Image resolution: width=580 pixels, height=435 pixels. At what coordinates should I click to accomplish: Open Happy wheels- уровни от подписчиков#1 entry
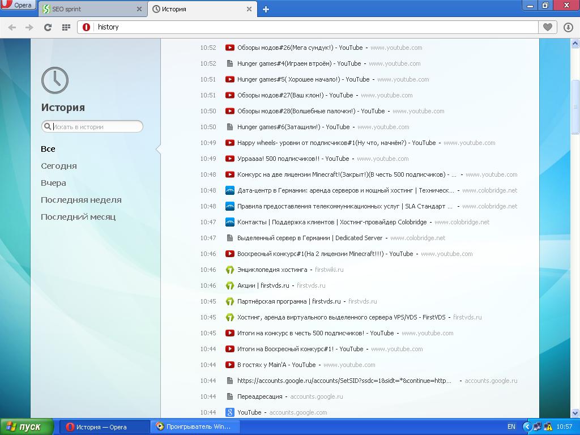pos(336,143)
